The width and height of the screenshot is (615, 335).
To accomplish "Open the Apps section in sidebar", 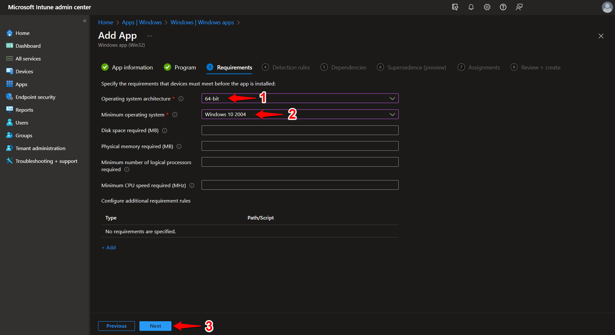I will click(21, 84).
